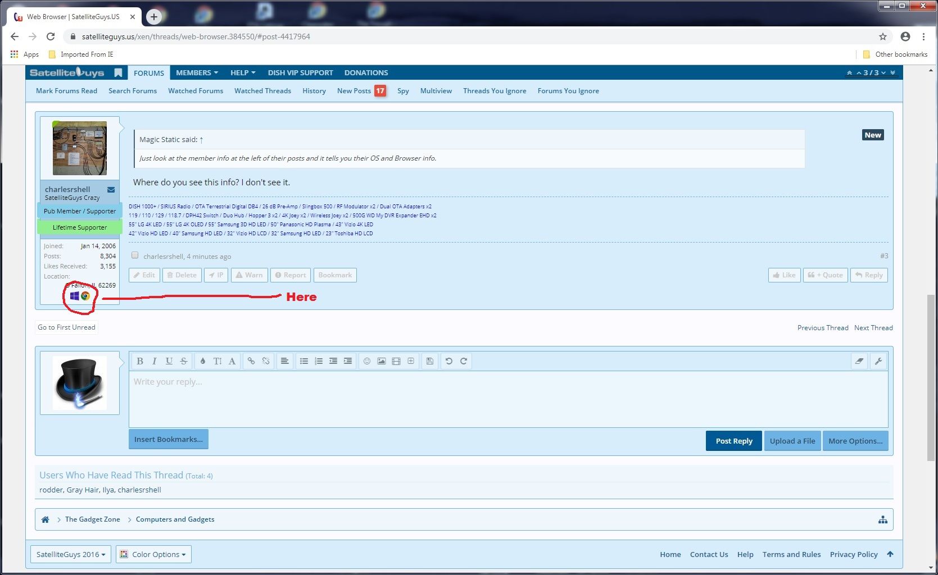Insert a link with the chain icon

pyautogui.click(x=251, y=361)
